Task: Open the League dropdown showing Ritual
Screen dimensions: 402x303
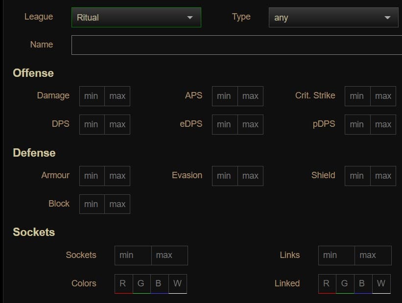Action: (x=136, y=17)
